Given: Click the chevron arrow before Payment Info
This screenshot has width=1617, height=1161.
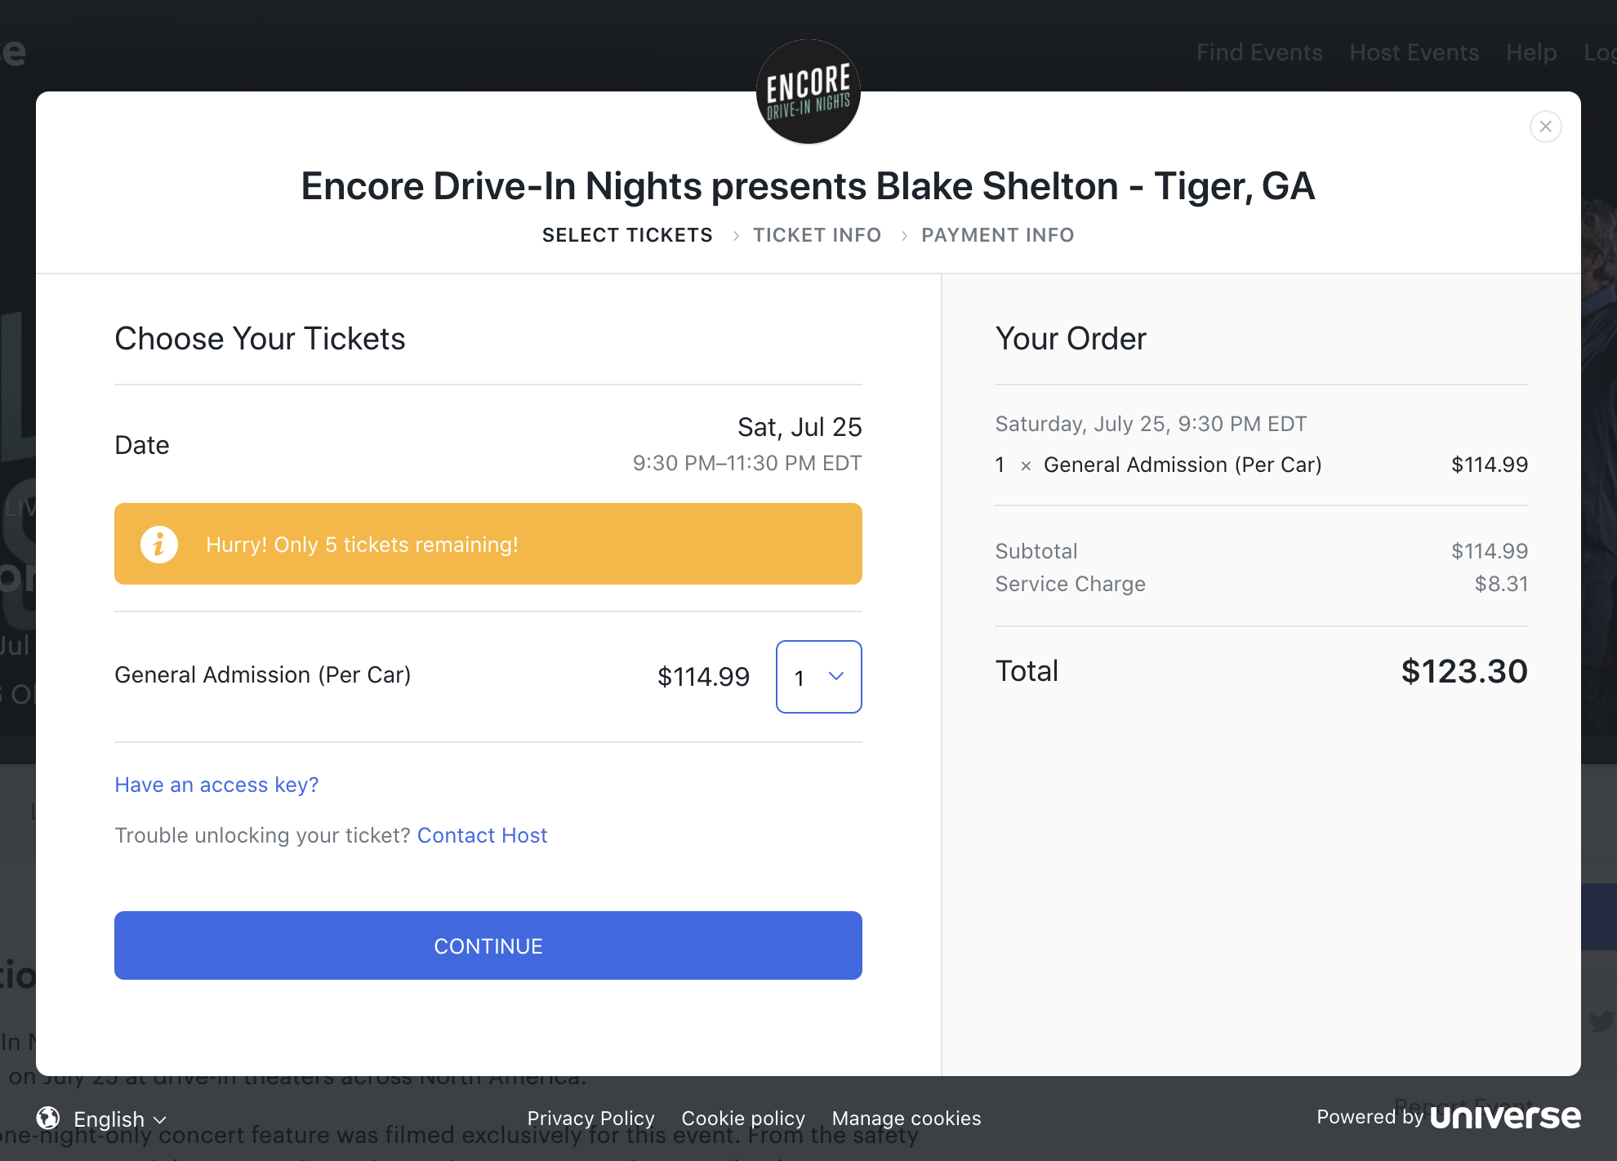Looking at the screenshot, I should pos(904,236).
